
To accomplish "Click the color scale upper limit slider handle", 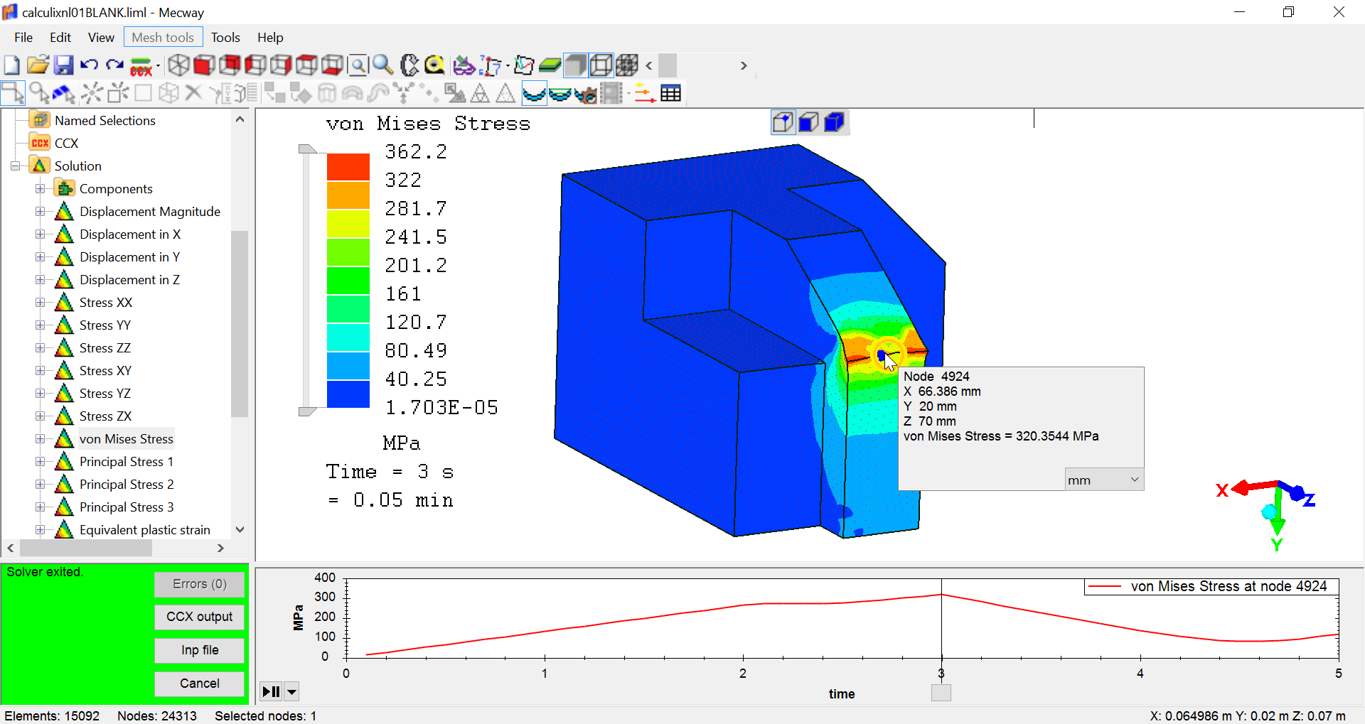I will coord(307,148).
